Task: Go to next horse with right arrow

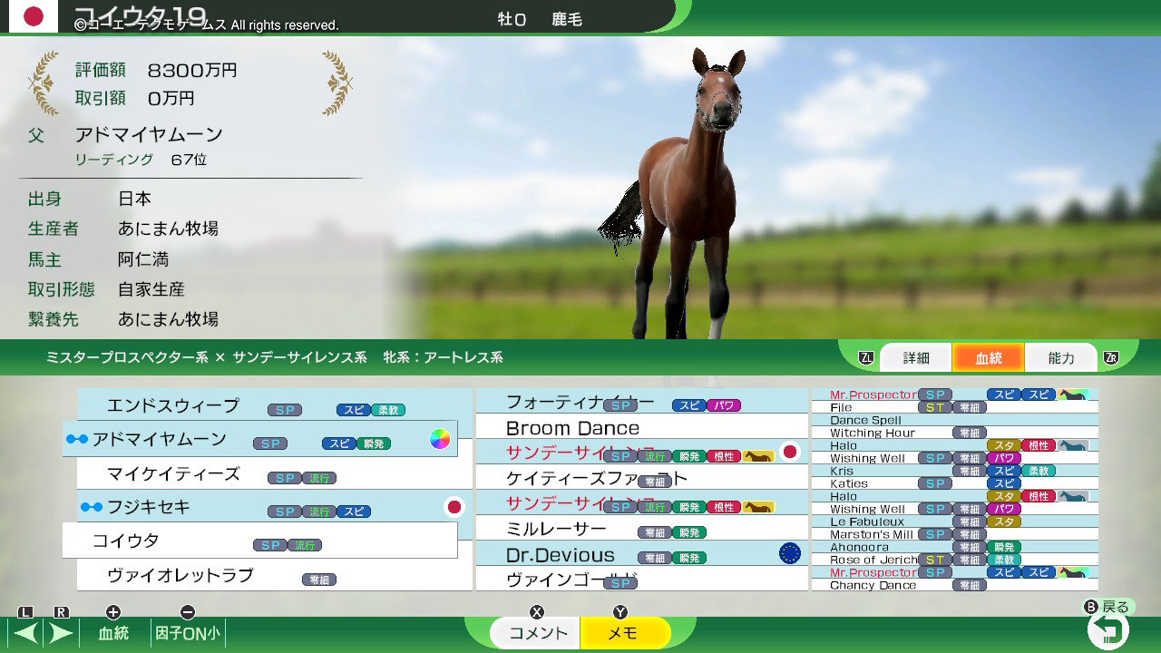Action: 61,633
